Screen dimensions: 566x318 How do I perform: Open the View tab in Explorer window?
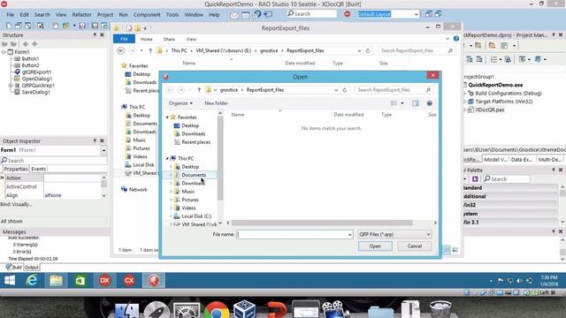coord(191,39)
